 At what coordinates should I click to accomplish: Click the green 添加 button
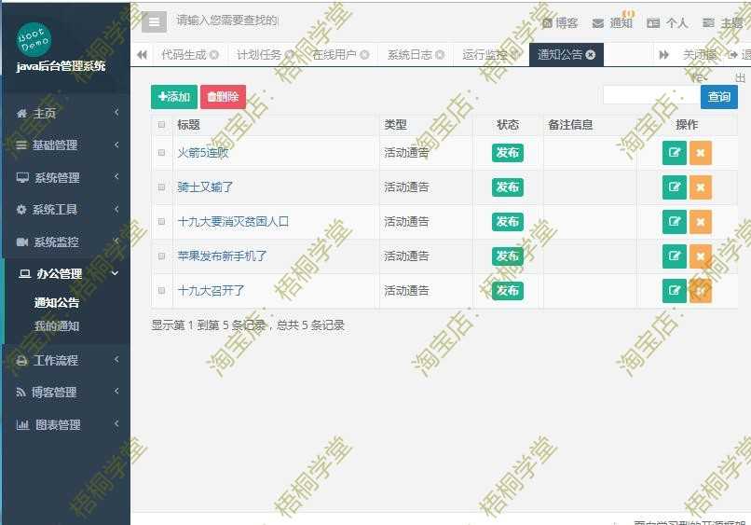[174, 97]
